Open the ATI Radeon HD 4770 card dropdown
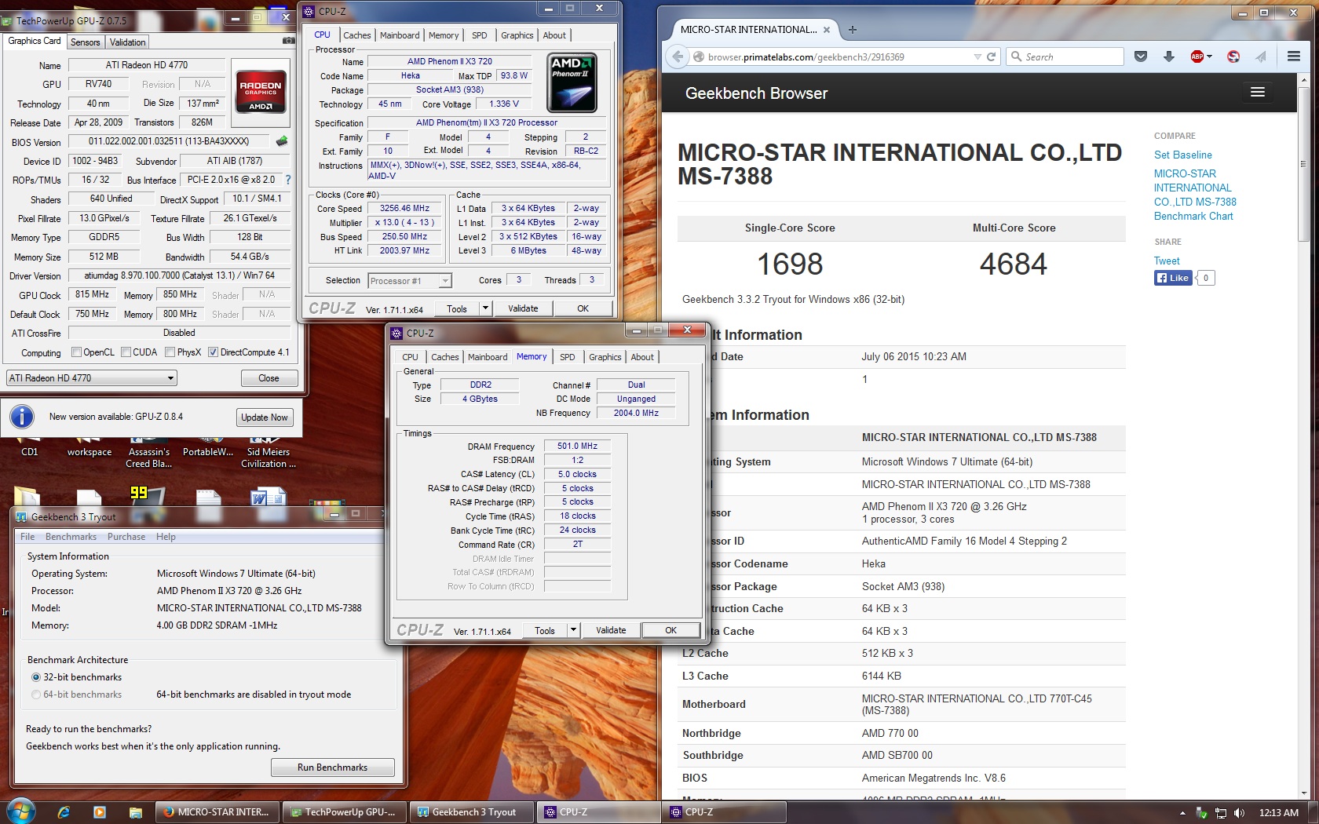The image size is (1319, 824). click(x=92, y=378)
